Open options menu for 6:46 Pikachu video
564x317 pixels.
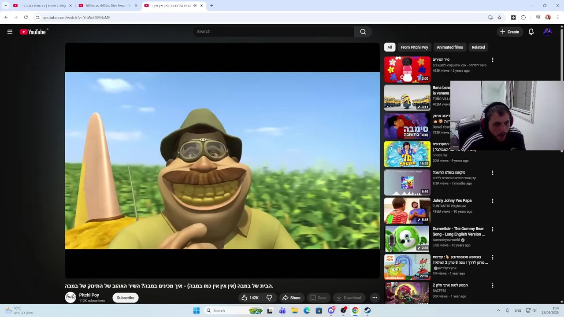(493, 173)
